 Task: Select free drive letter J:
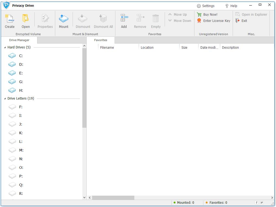[x=15, y=124]
